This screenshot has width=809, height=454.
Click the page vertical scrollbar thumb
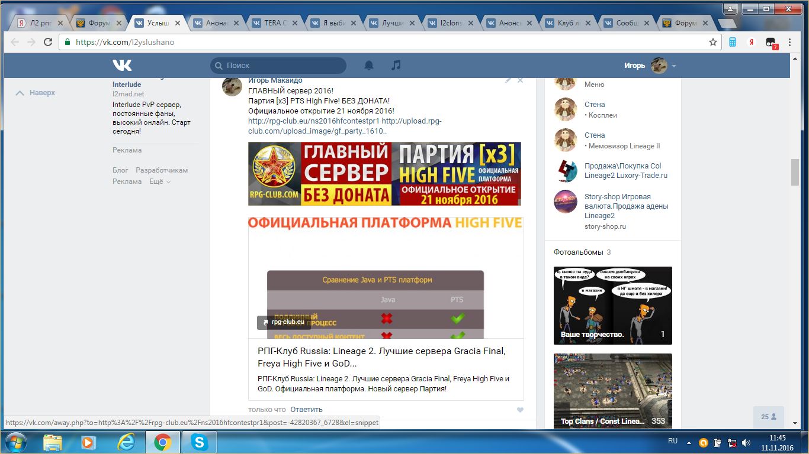click(795, 172)
